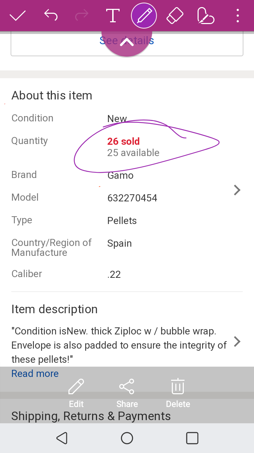Tap Share in the bottom bar
Viewport: 254px width, 453px height.
(127, 393)
